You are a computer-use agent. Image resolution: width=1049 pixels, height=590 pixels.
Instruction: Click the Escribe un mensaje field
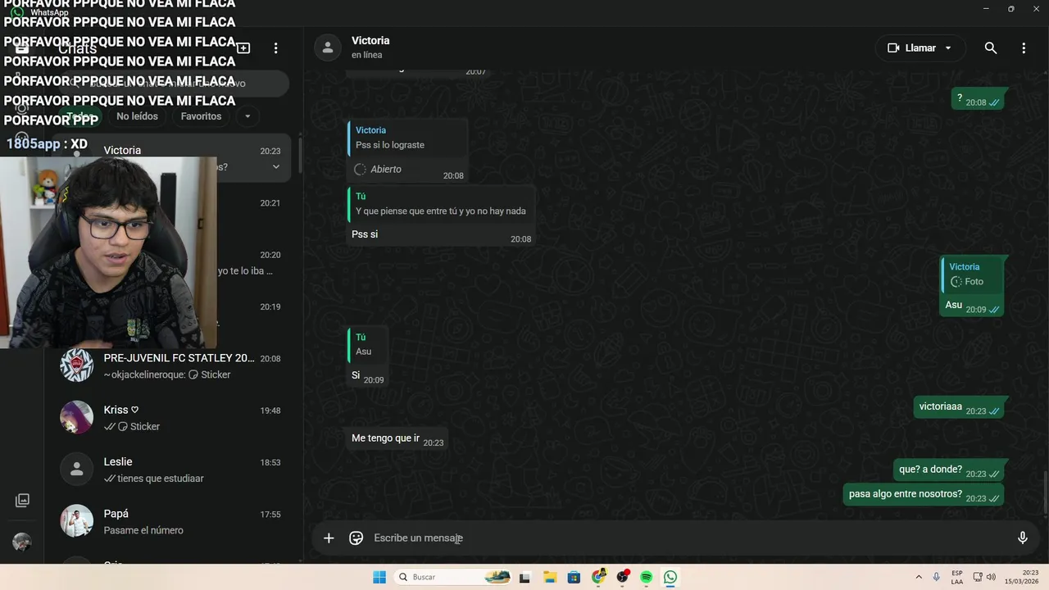(688, 538)
